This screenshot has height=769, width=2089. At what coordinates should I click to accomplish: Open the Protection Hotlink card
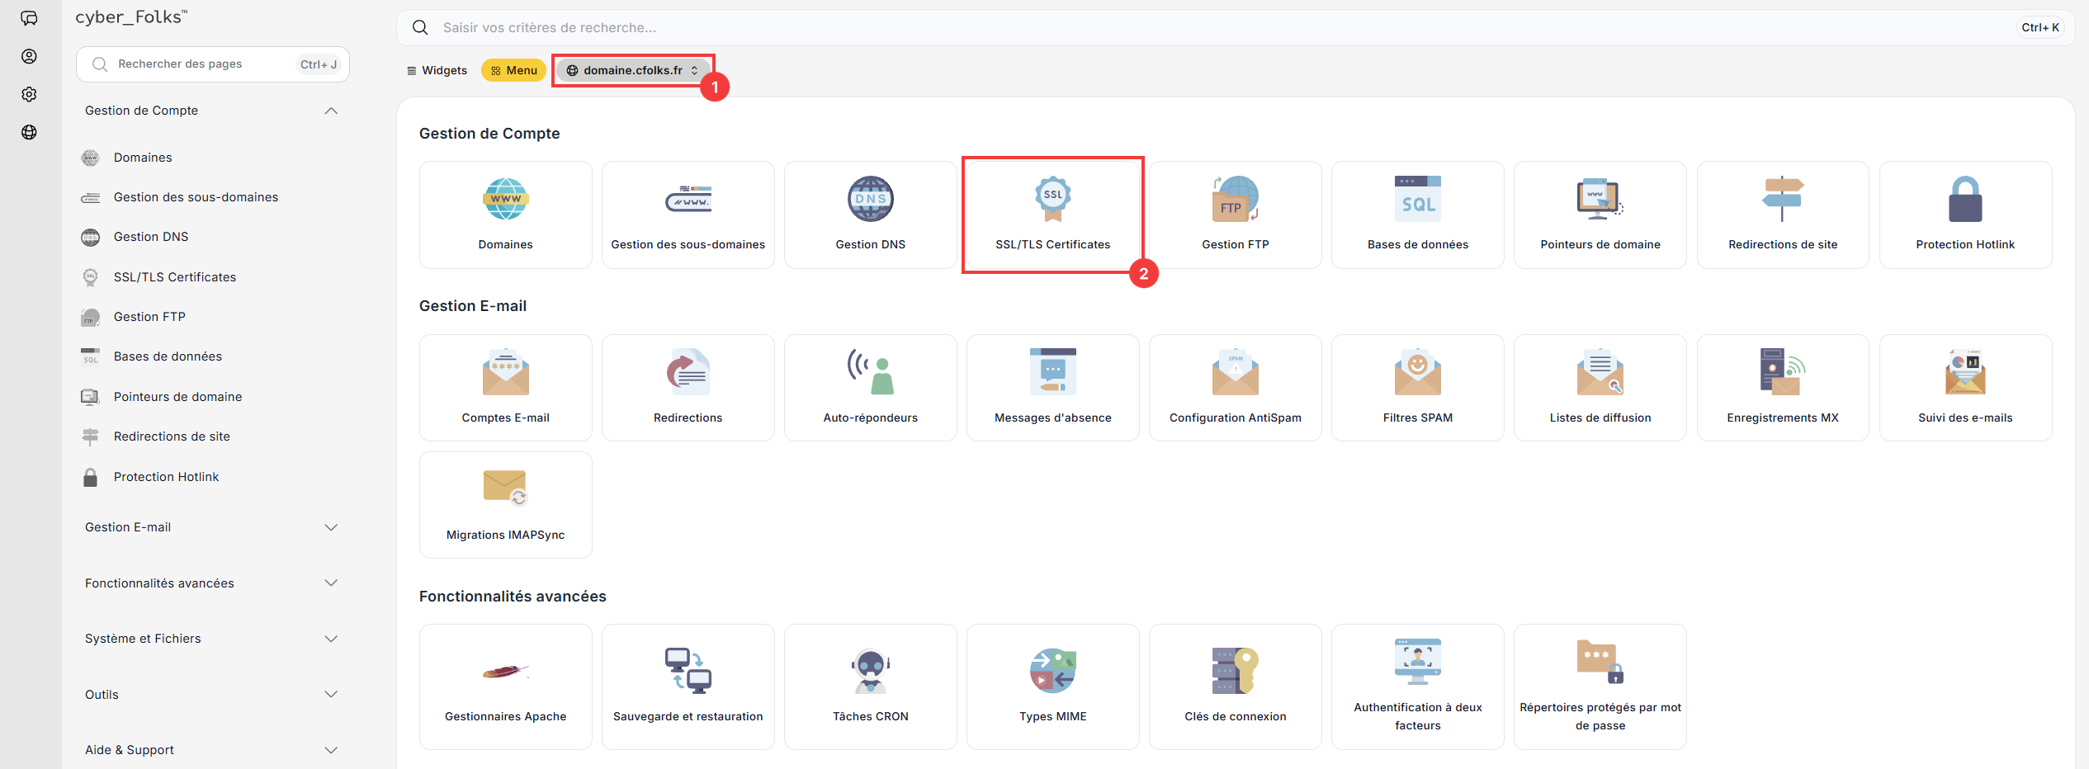(1965, 215)
